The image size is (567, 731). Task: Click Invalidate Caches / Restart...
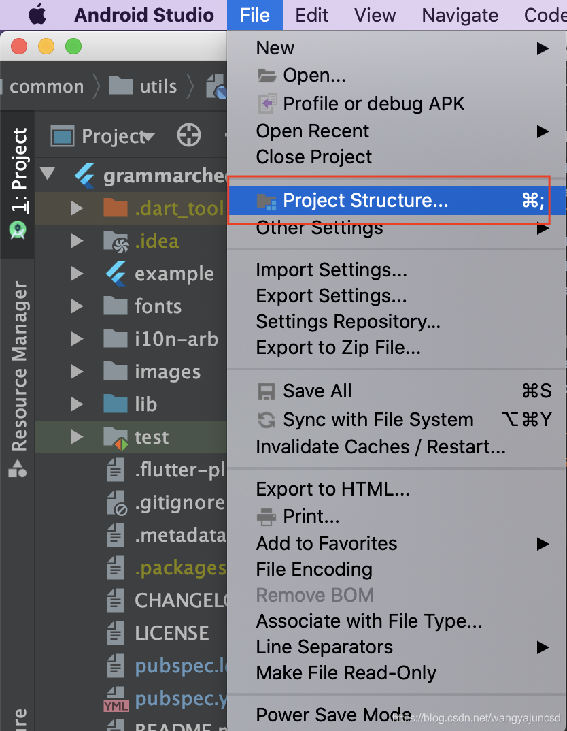coord(380,446)
